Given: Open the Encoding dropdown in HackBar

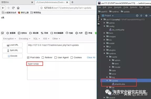Looking at the screenshot, I should coord(25,39).
